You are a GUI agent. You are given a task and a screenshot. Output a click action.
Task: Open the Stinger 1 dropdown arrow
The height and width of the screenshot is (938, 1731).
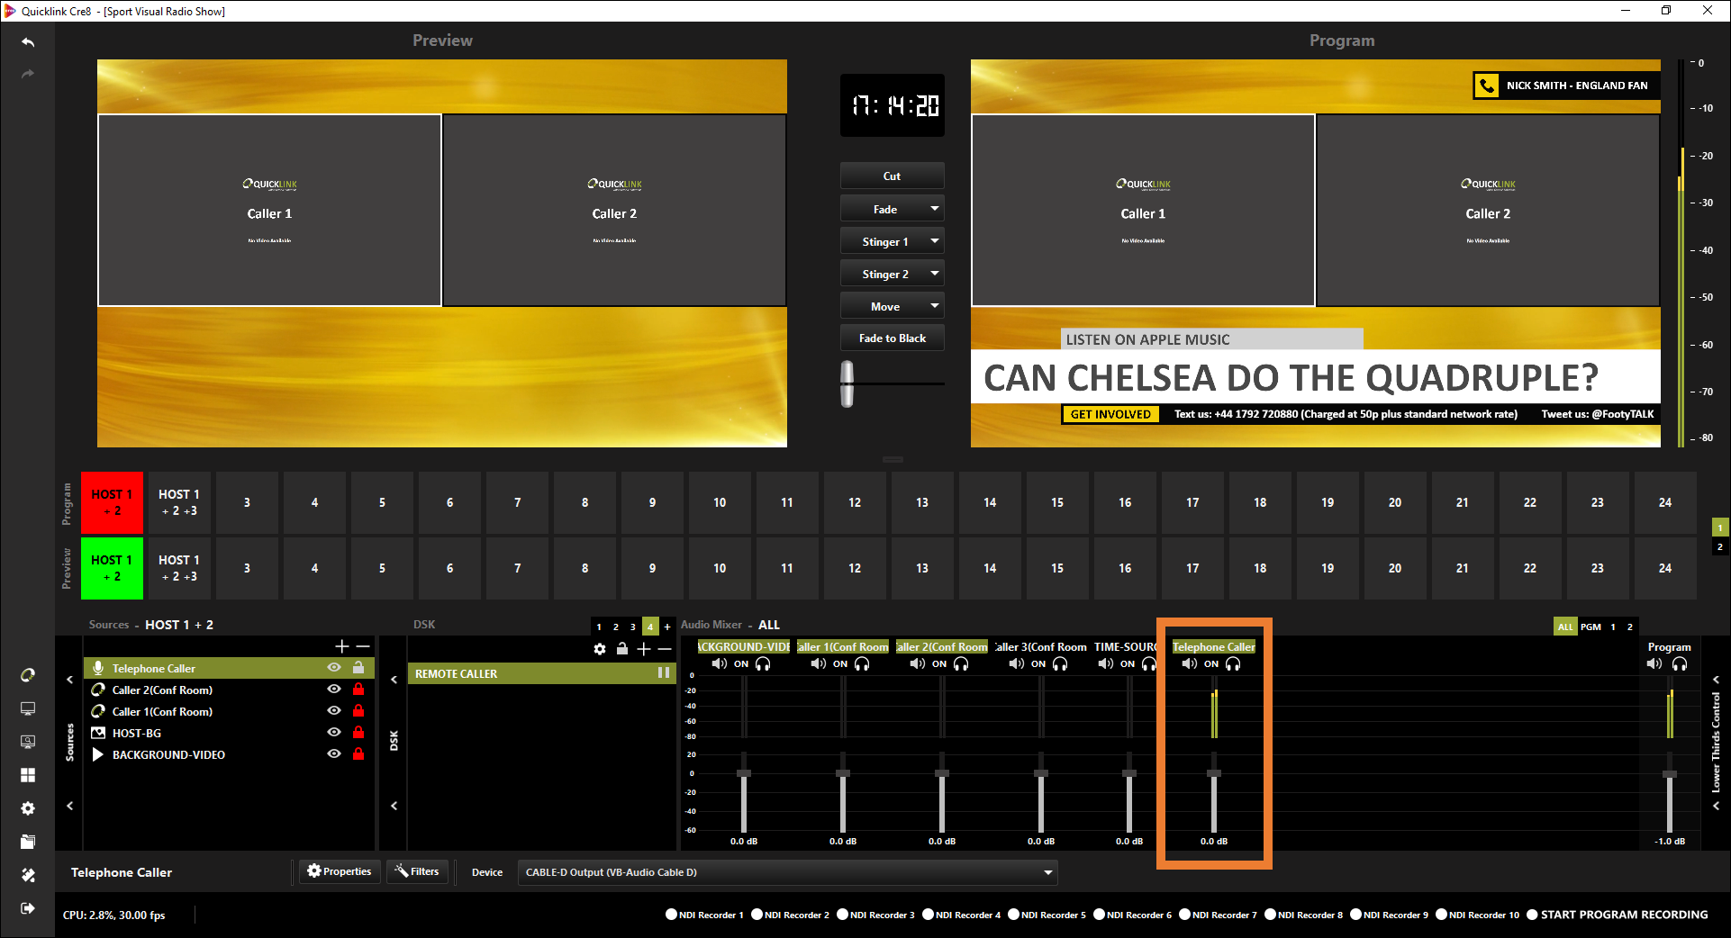[x=935, y=241]
